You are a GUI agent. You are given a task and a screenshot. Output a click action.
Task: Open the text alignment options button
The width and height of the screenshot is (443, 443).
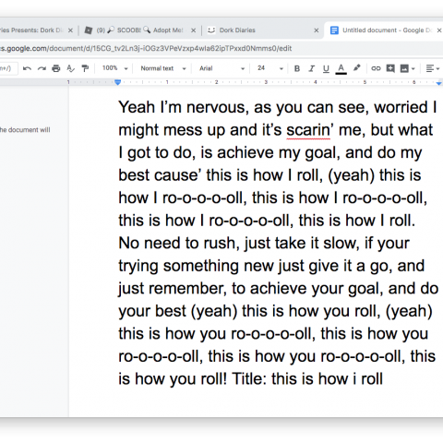(x=433, y=68)
